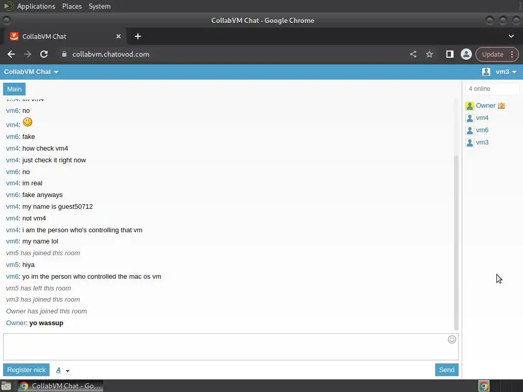Click the message "how check vm4"
This screenshot has width=523, height=392.
click(45, 149)
